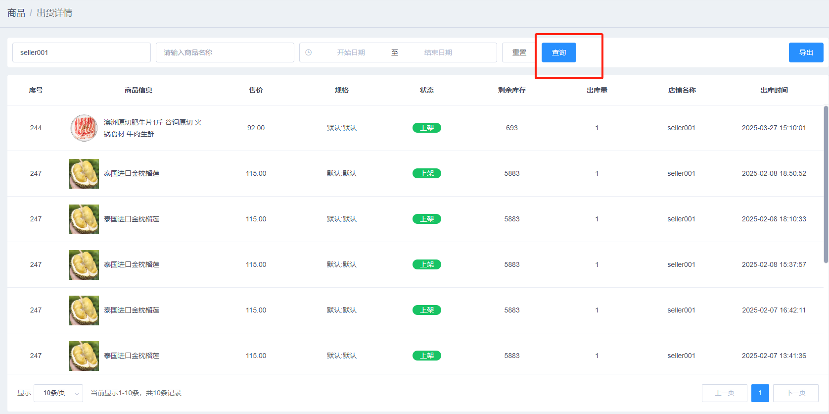Viewport: 829px width, 414px height.
Task: Click the 出库时间 column header
Action: (x=774, y=90)
